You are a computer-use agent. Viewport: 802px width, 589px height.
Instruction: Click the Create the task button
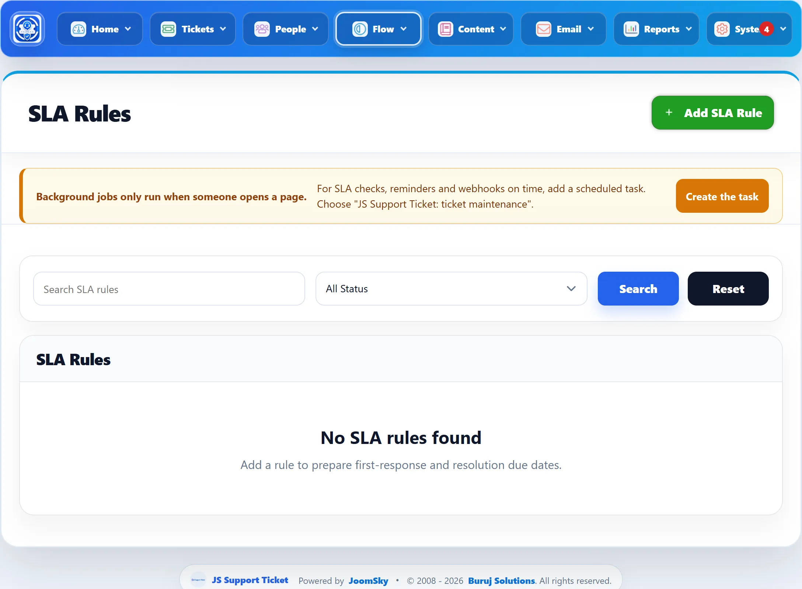722,196
